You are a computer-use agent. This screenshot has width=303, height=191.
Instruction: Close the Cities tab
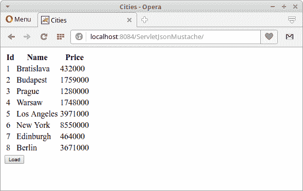click(x=129, y=20)
